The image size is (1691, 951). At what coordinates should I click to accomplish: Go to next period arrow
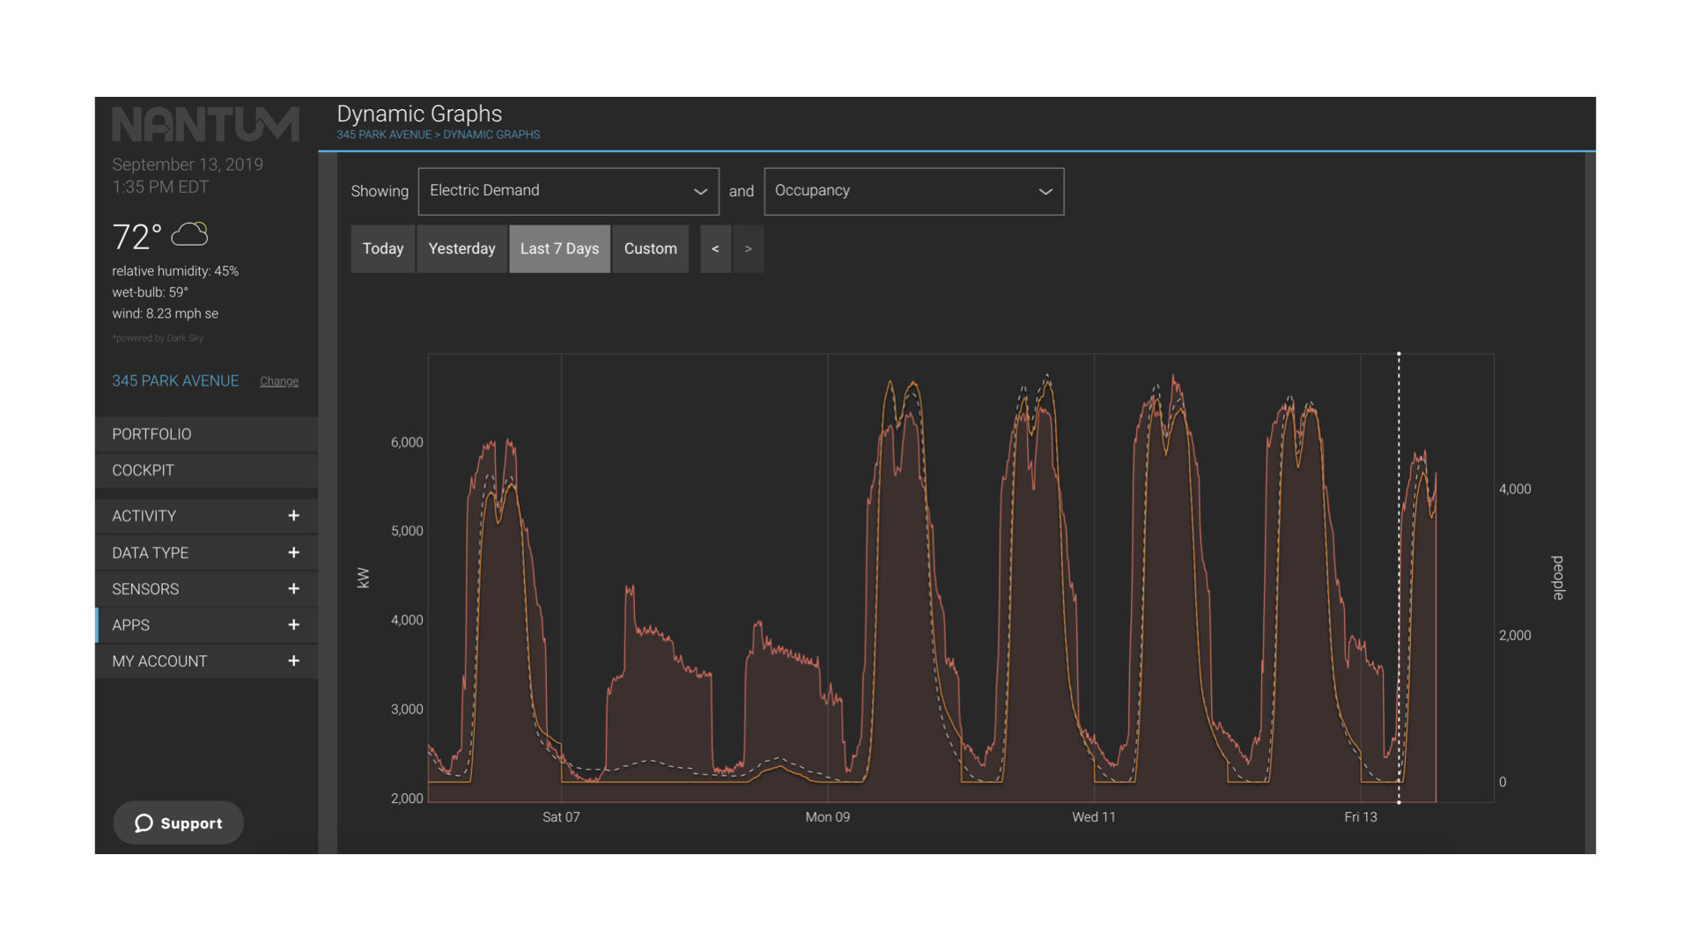749,249
